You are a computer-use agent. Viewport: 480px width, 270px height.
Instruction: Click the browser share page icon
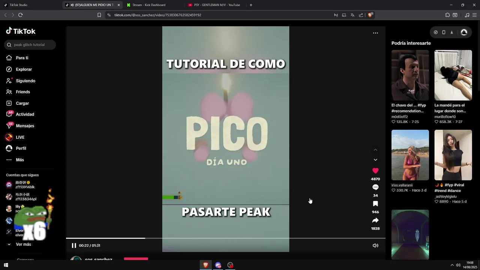[361, 15]
